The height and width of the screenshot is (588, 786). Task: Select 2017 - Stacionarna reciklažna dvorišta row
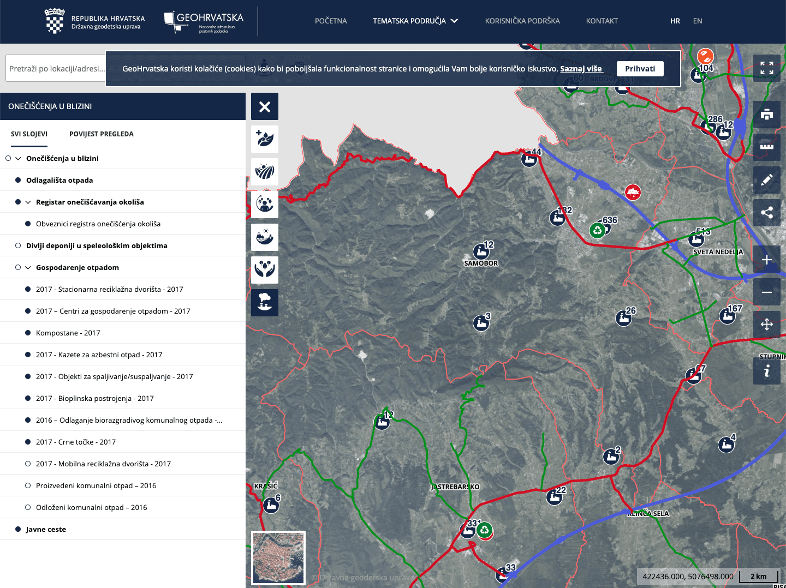(x=123, y=289)
